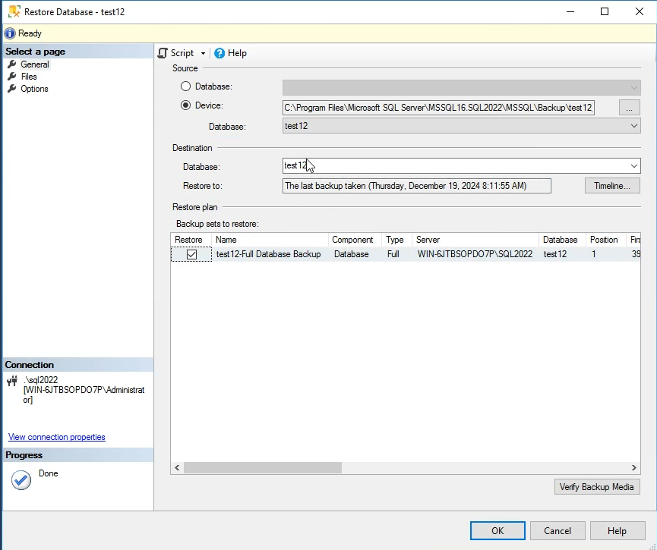
Task: Open the General page
Action: click(35, 64)
